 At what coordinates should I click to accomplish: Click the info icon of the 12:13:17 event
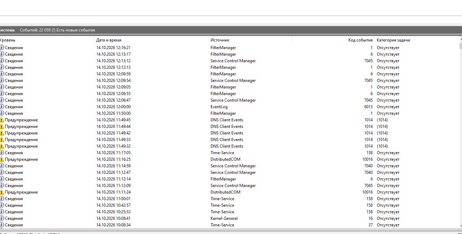2,54
